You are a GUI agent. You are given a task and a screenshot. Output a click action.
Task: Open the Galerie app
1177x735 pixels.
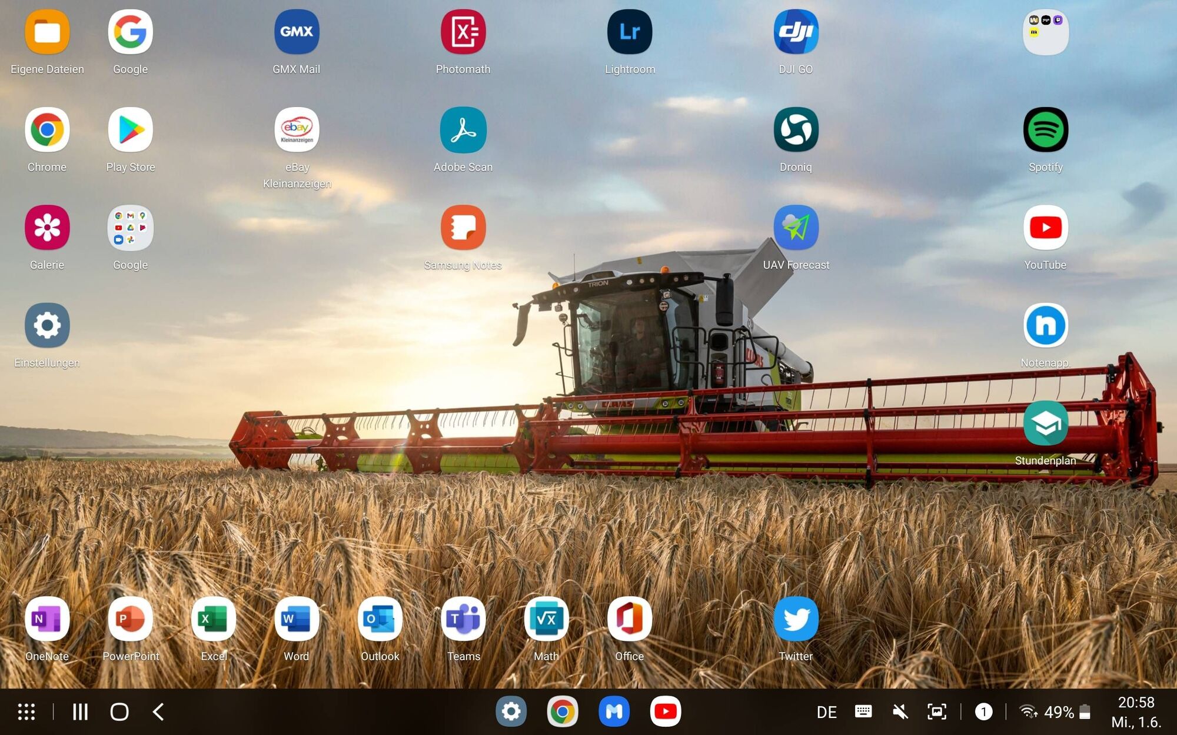click(x=47, y=228)
